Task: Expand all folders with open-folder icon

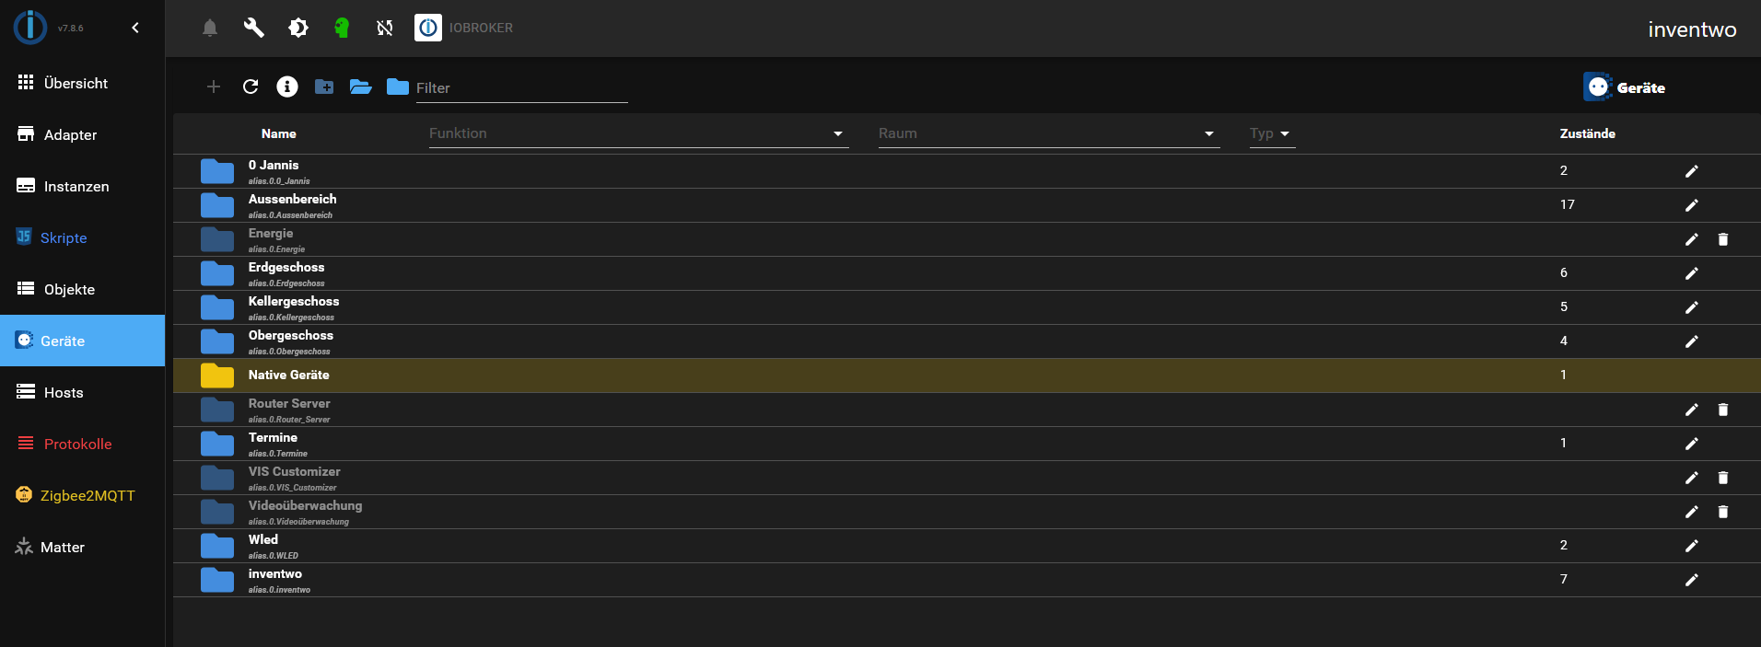Action: (x=361, y=87)
